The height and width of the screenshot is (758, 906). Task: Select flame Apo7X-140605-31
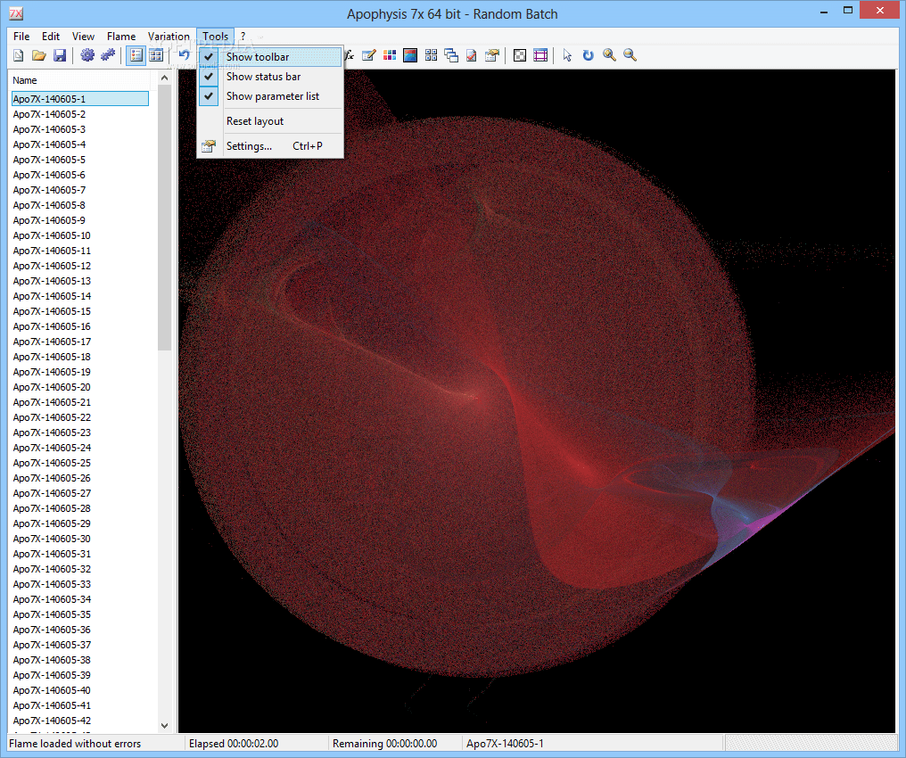tap(52, 554)
